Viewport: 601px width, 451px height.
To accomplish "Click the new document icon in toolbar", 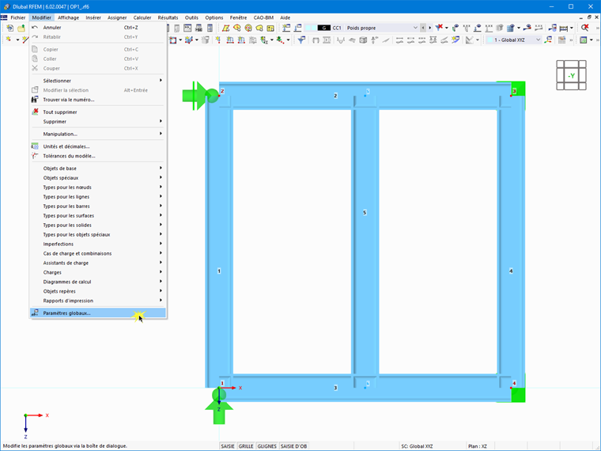I will [10, 28].
